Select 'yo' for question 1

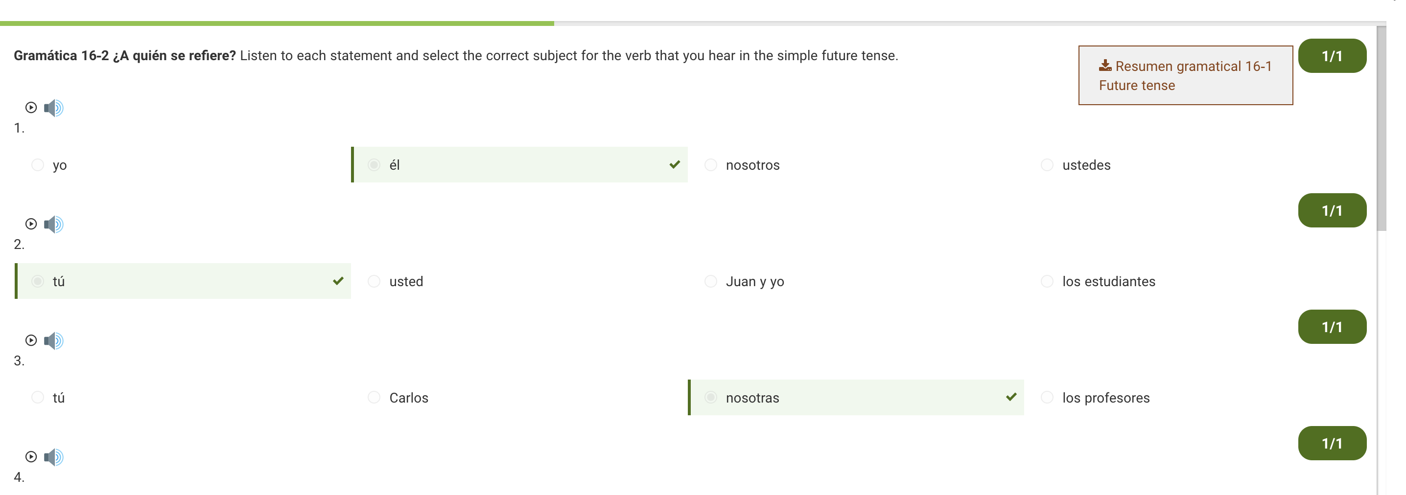(x=38, y=165)
